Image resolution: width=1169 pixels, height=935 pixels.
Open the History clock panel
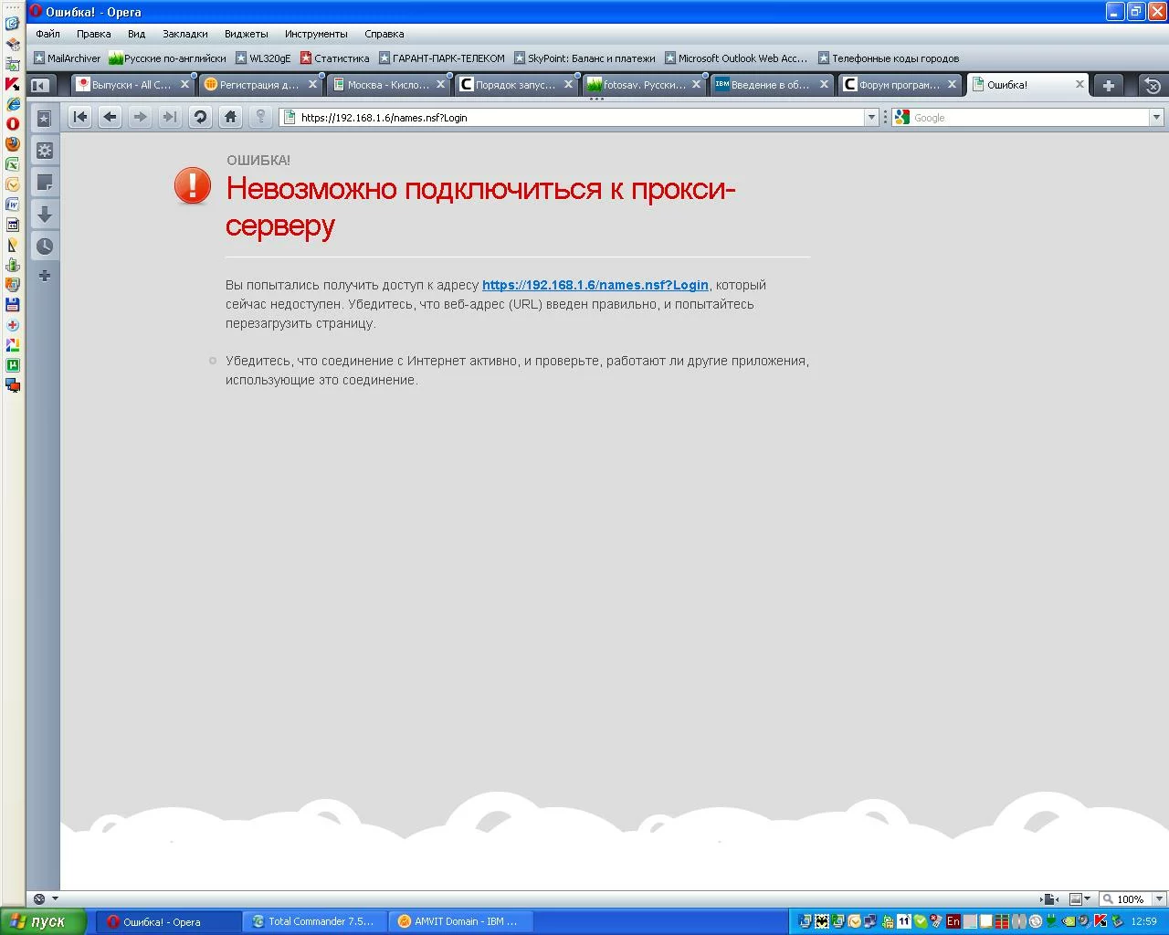click(x=44, y=247)
